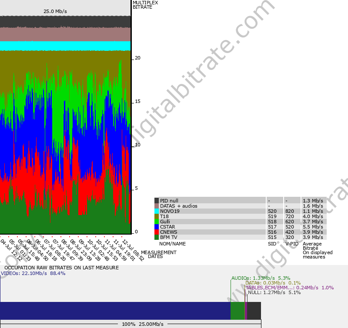The image size is (348, 328).
Task: Click the MULTIPLEX BITRATE axis title
Action: click(x=145, y=5)
